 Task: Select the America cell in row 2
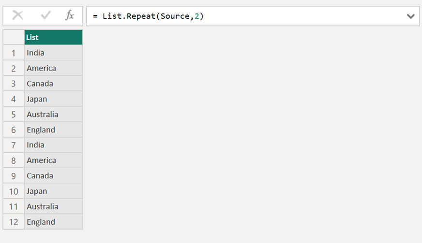[53, 68]
